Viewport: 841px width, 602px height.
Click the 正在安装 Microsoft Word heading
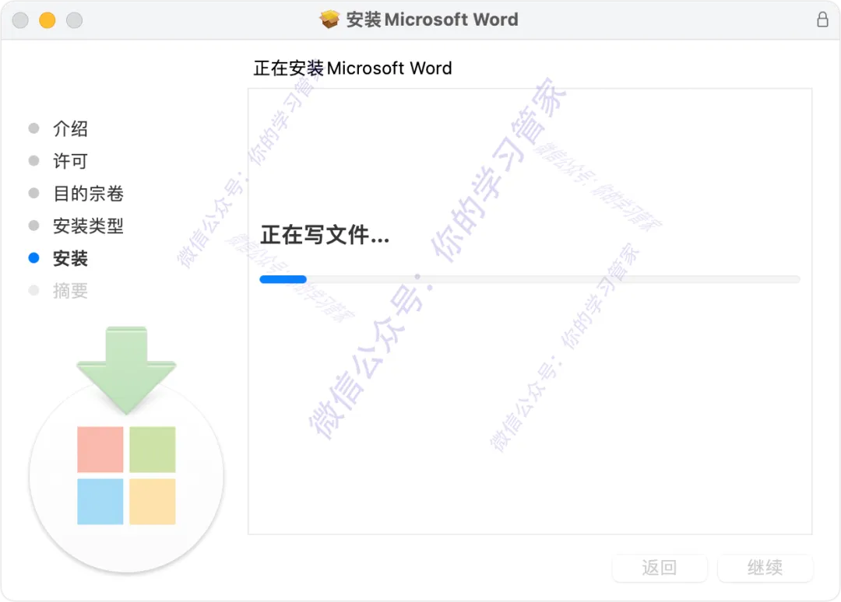[x=353, y=68]
